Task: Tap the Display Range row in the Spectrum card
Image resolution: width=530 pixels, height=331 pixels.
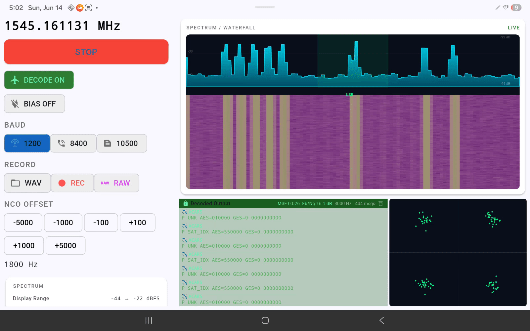Action: coord(86,298)
